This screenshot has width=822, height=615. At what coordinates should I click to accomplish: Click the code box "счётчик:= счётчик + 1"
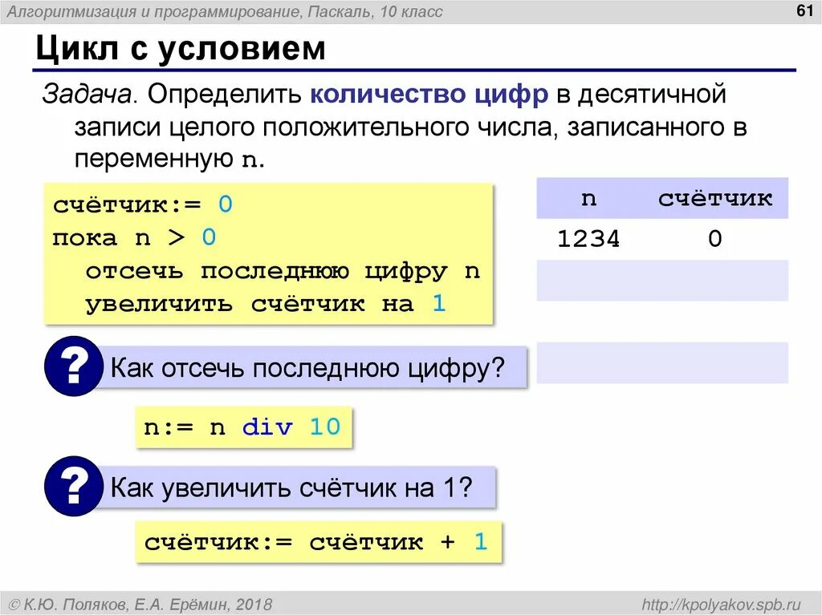pos(318,542)
